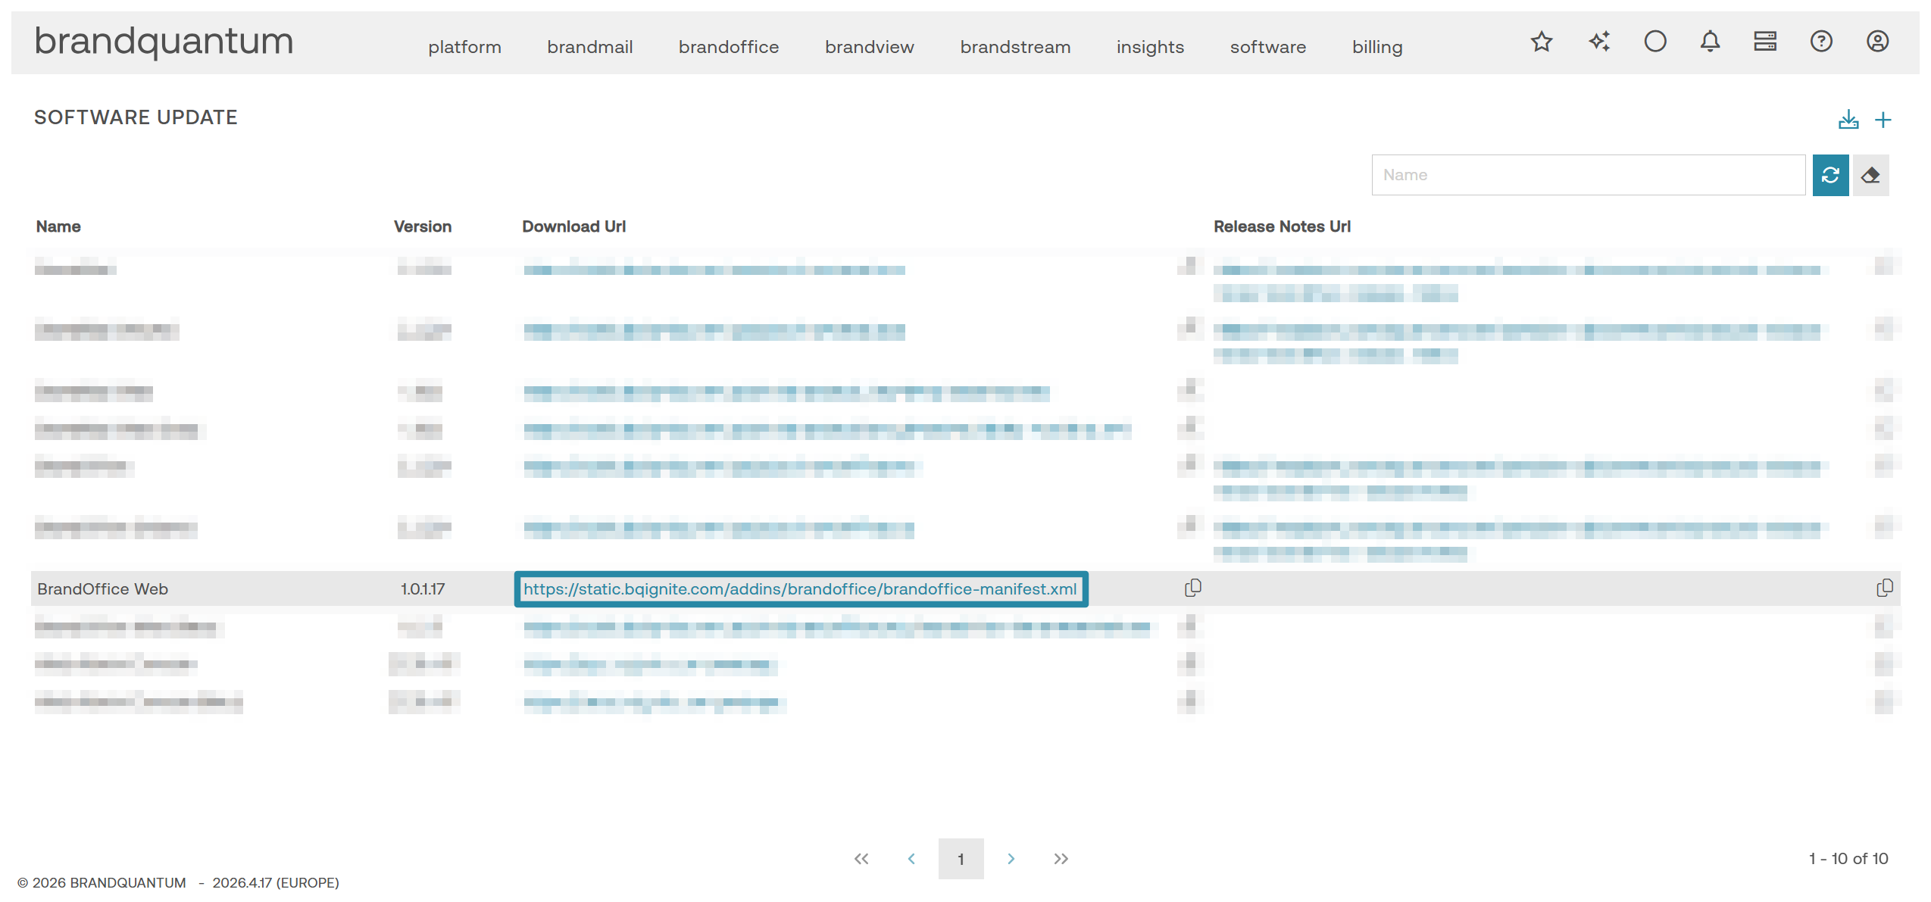Clear the filter with eraser button
The image size is (1931, 902).
1870,175
